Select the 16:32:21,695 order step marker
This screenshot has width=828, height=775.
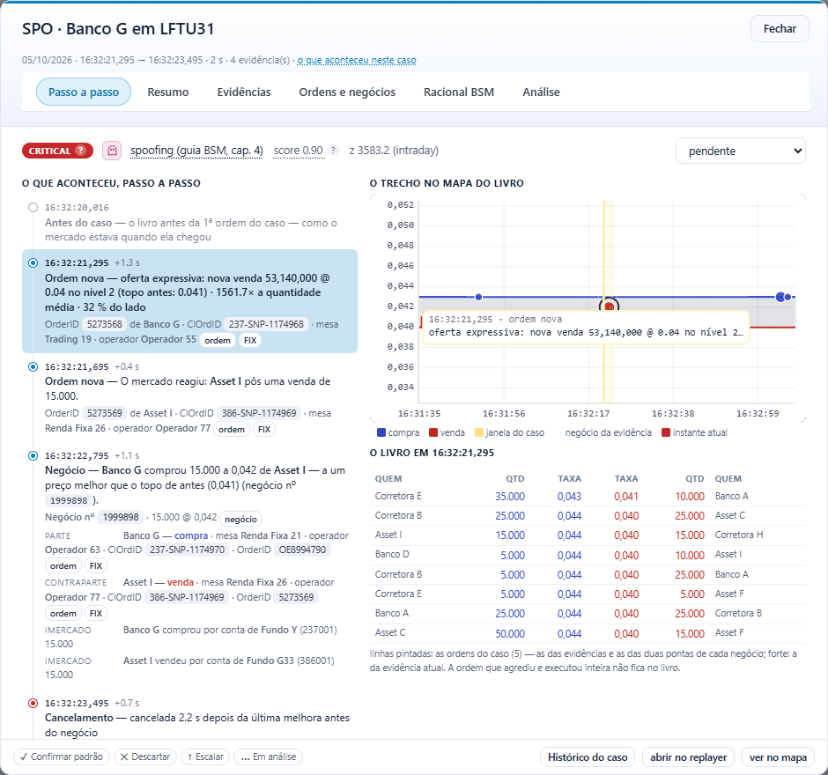33,366
